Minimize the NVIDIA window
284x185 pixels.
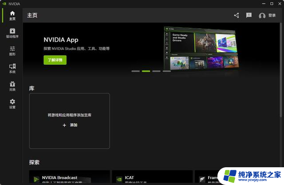tap(264, 4)
